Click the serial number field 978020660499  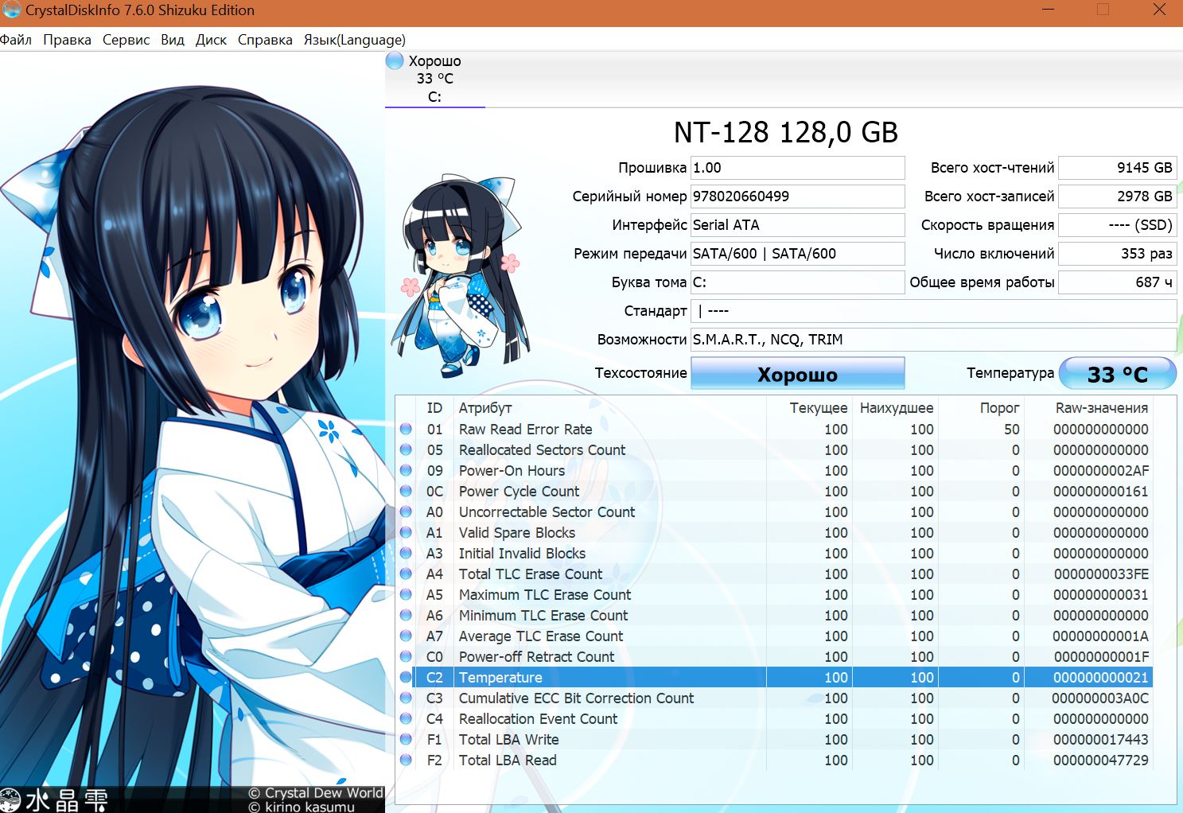[797, 196]
